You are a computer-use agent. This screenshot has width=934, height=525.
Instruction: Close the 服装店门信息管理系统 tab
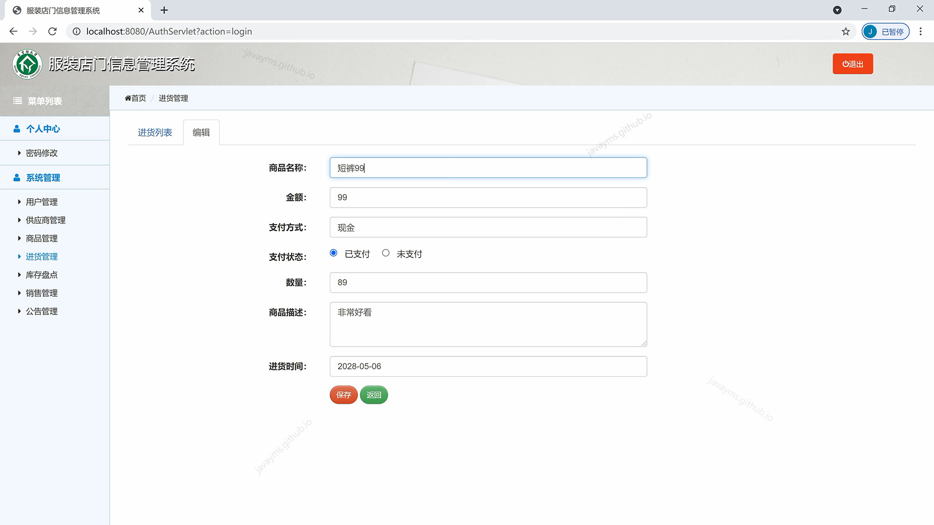(x=141, y=10)
